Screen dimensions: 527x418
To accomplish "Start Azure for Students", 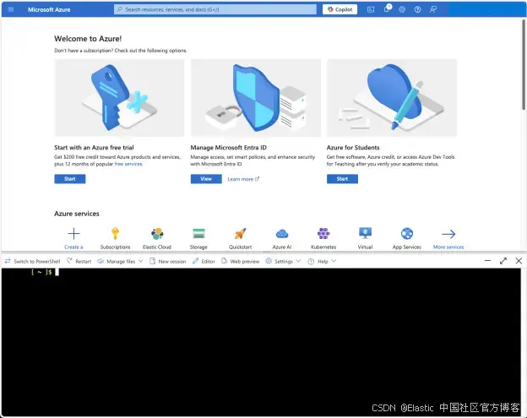I will [342, 179].
